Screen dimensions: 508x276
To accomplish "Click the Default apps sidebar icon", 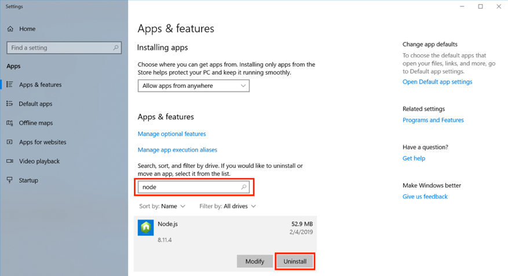I will [x=10, y=104].
